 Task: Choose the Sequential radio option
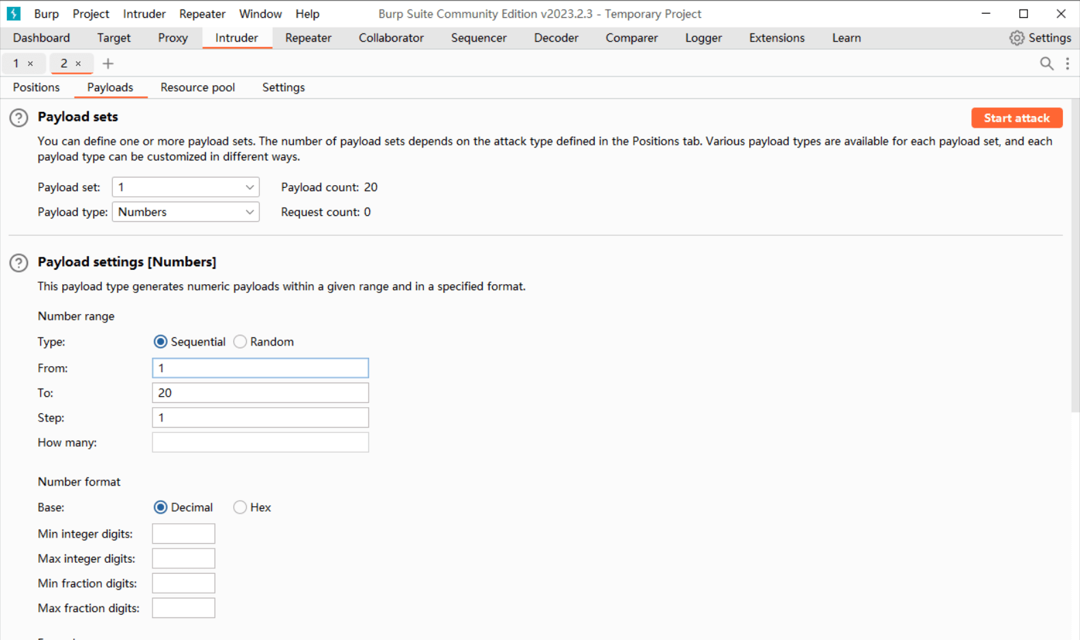161,342
